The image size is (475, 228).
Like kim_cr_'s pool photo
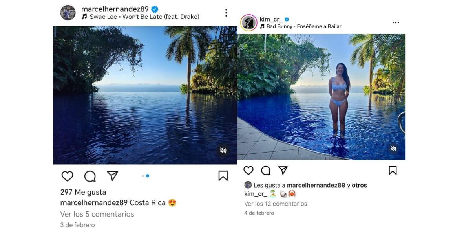[248, 169]
